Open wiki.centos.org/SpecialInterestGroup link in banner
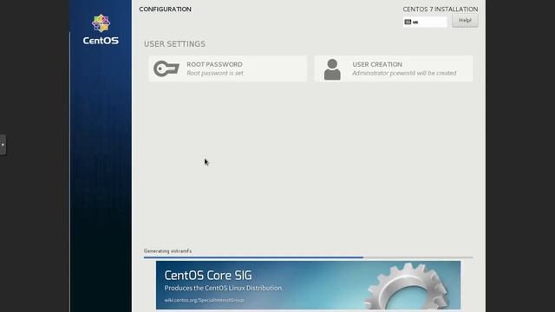Screen dimensions: 555x312 point(204,300)
